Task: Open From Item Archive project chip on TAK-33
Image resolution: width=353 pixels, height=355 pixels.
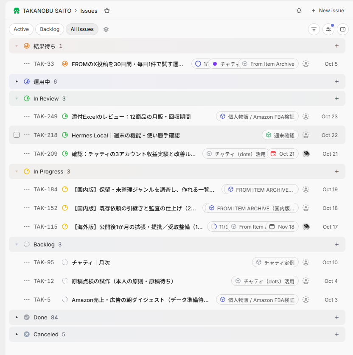Action: (268, 64)
